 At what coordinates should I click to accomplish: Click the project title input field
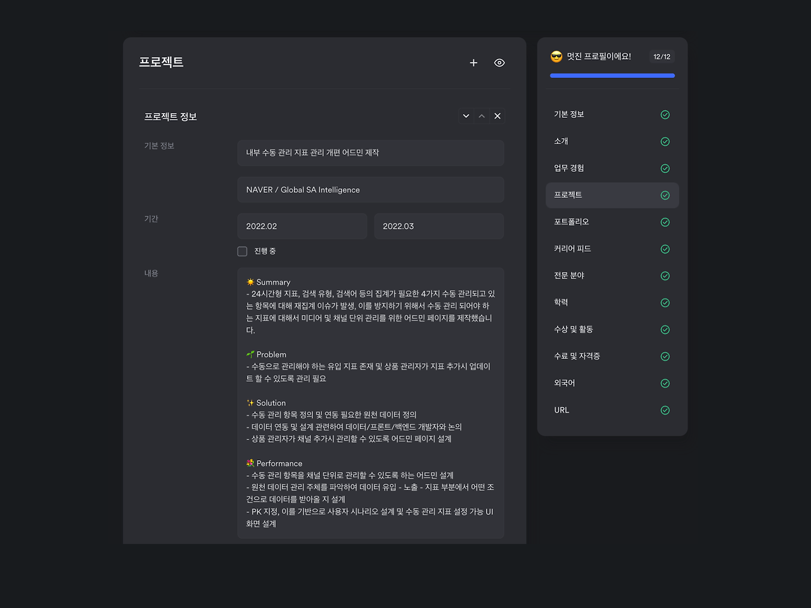(x=371, y=153)
